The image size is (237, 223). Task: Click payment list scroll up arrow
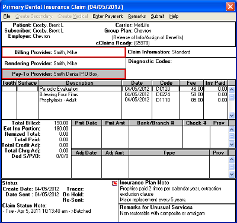point(232,129)
